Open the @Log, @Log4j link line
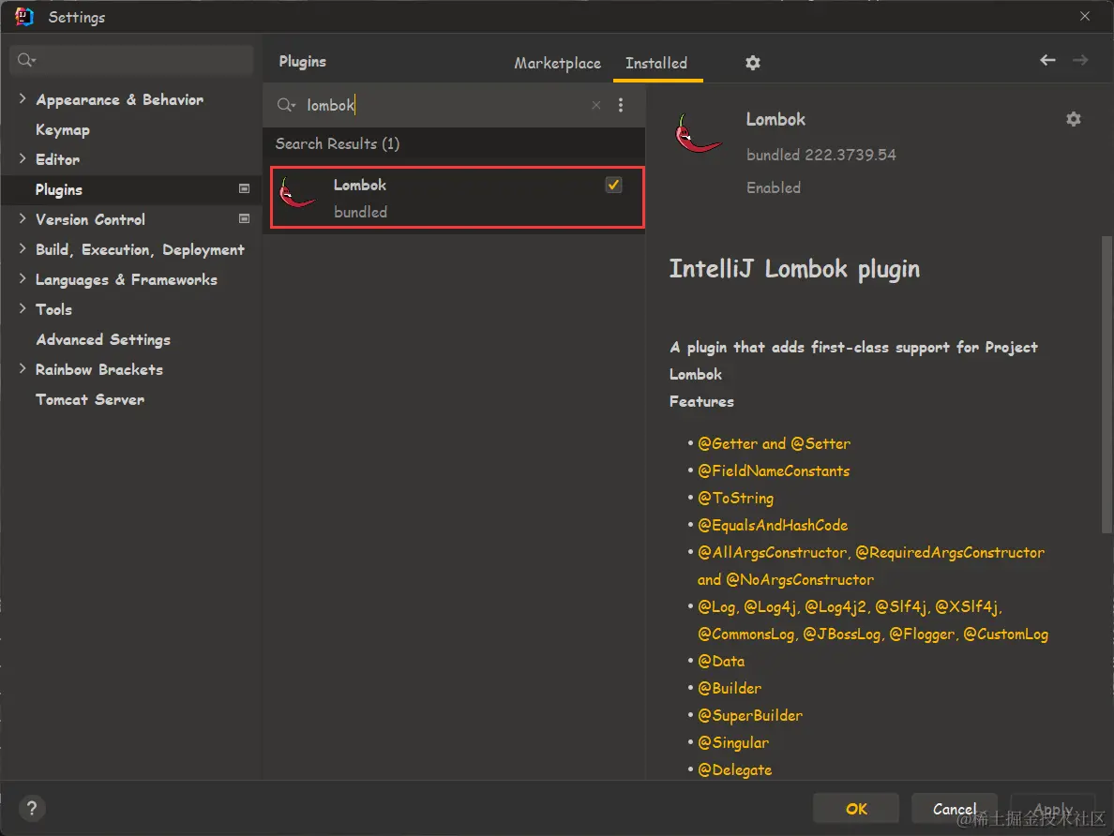The width and height of the screenshot is (1114, 836). (849, 605)
